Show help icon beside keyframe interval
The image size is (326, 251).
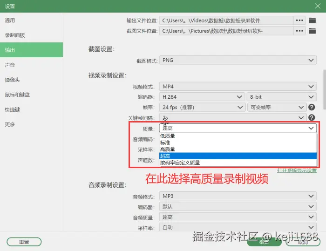(x=312, y=117)
